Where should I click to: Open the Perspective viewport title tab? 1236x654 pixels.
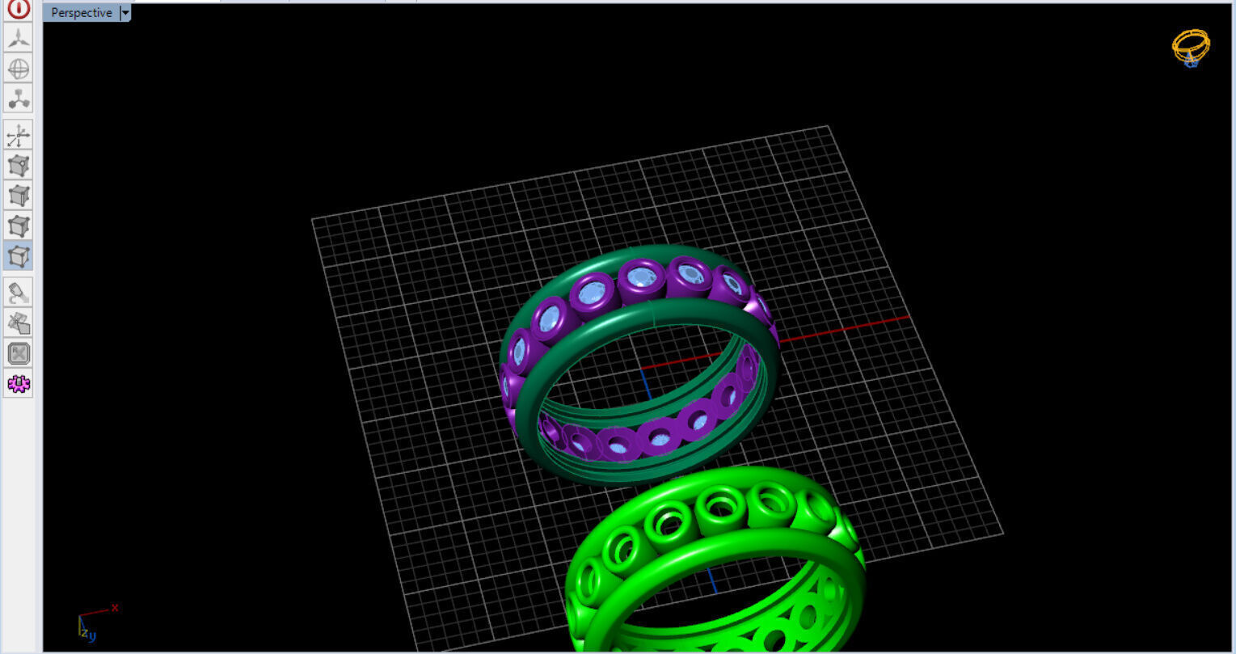[81, 13]
